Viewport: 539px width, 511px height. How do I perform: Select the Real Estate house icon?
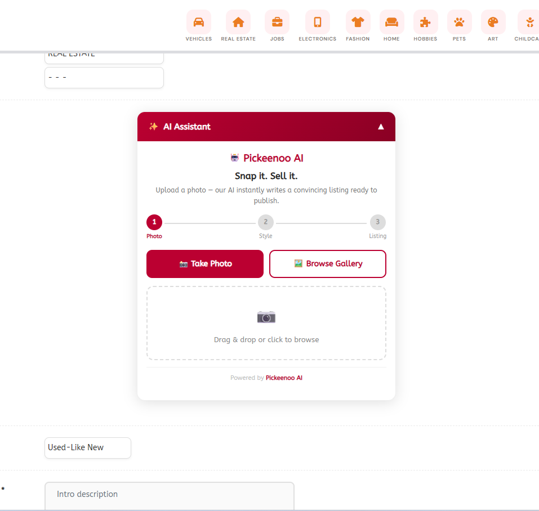tap(238, 22)
